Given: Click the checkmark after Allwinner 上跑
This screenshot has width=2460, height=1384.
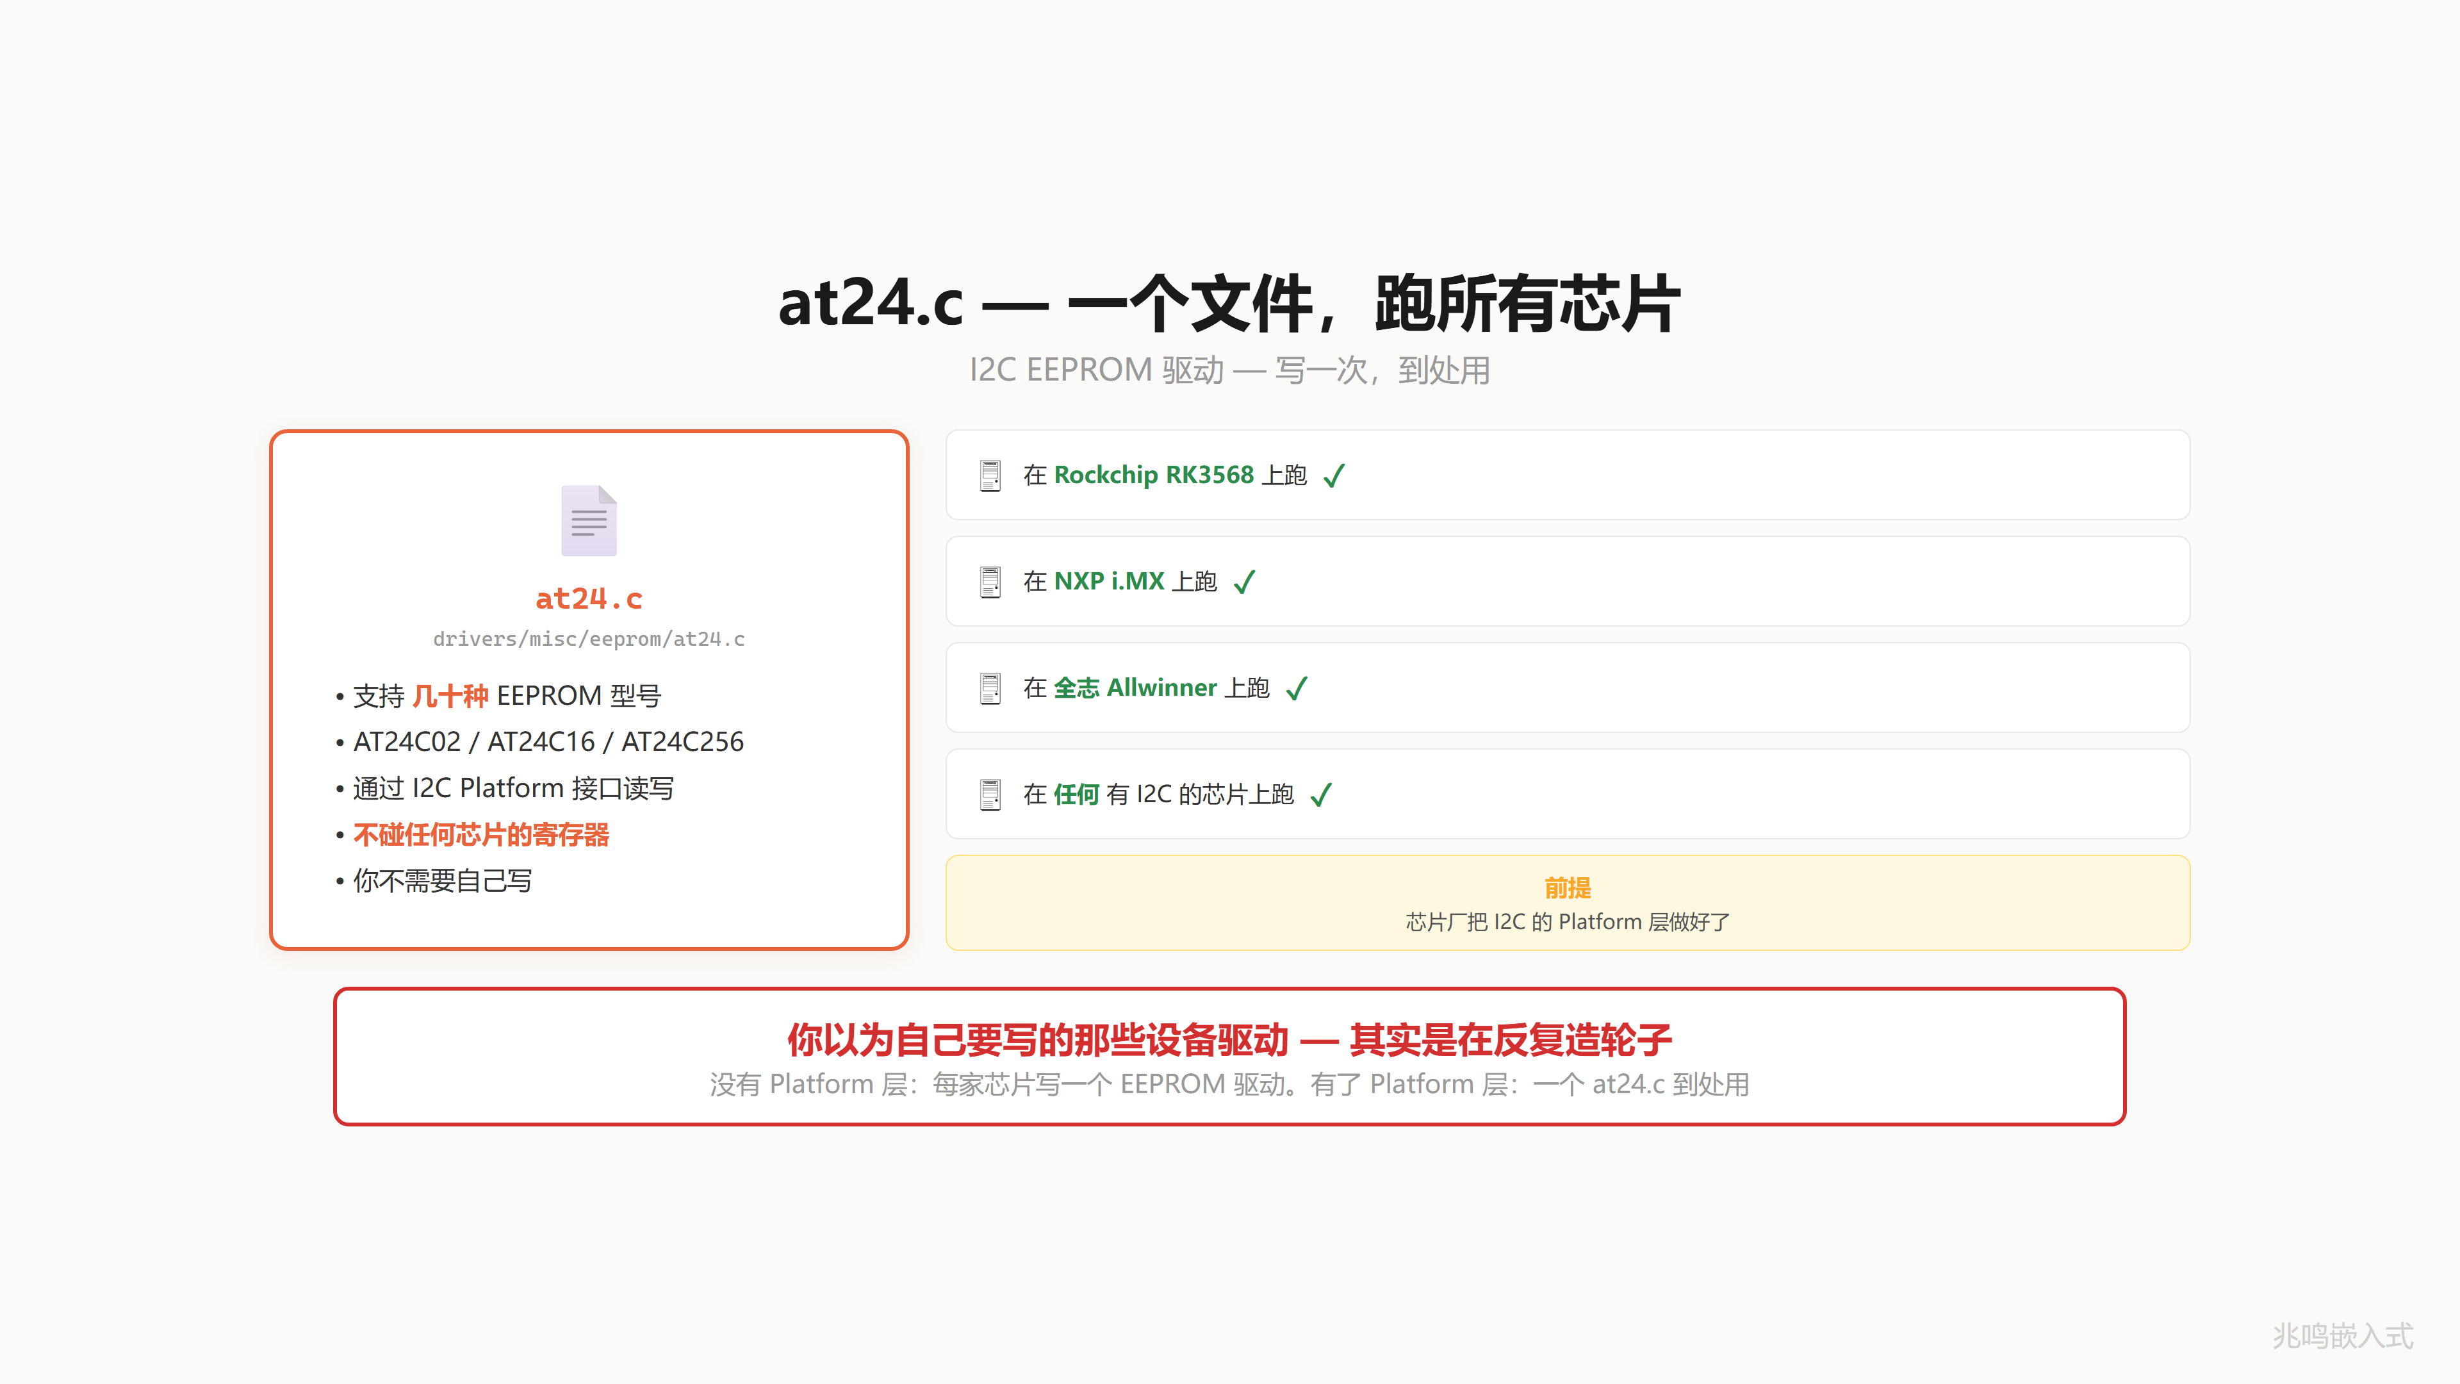Looking at the screenshot, I should [1297, 689].
